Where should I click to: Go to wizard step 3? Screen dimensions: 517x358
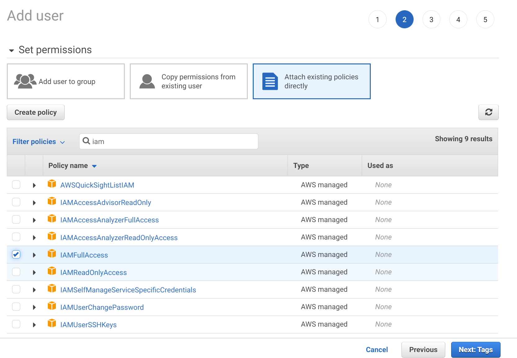431,20
